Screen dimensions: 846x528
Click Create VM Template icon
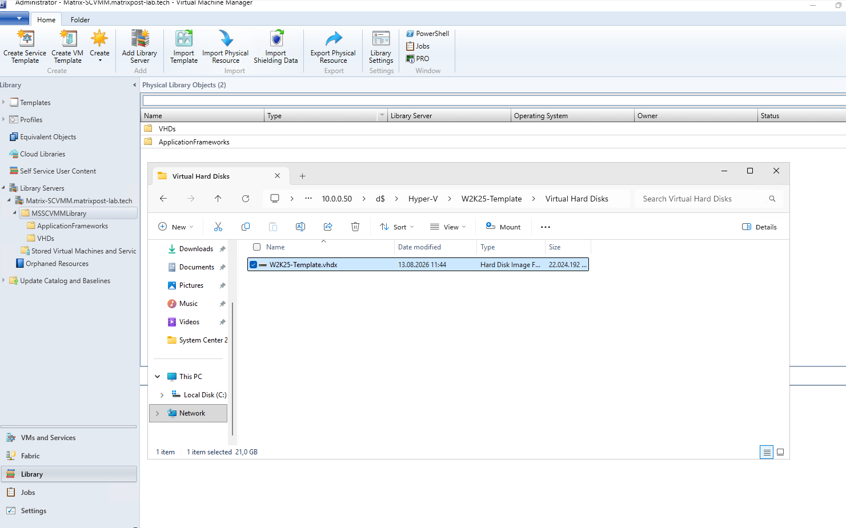(x=68, y=38)
